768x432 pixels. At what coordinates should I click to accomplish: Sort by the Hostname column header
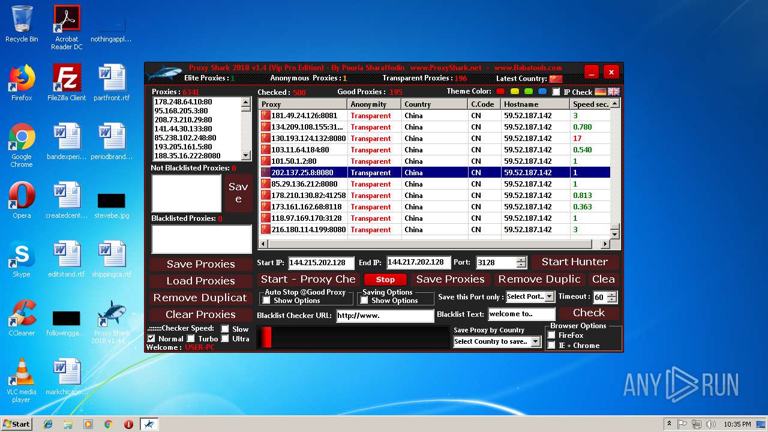(535, 104)
